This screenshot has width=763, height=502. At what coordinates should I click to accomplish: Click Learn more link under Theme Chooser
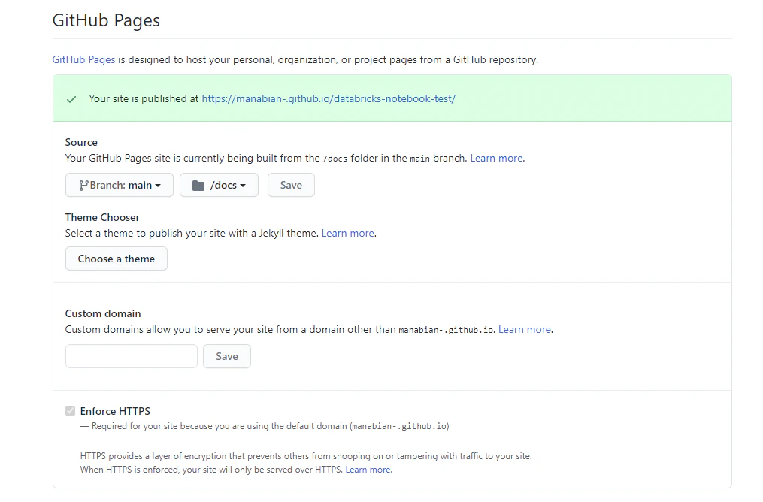click(x=348, y=233)
